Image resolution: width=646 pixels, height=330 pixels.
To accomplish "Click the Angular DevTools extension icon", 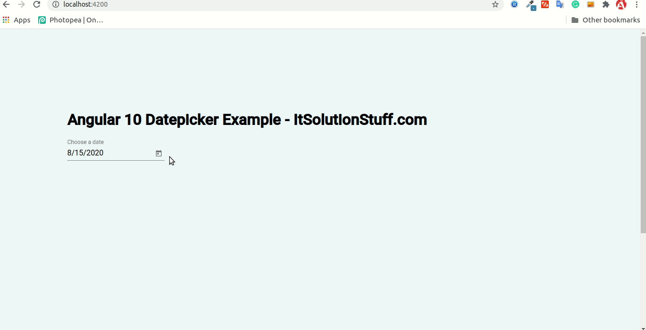I will click(621, 5).
